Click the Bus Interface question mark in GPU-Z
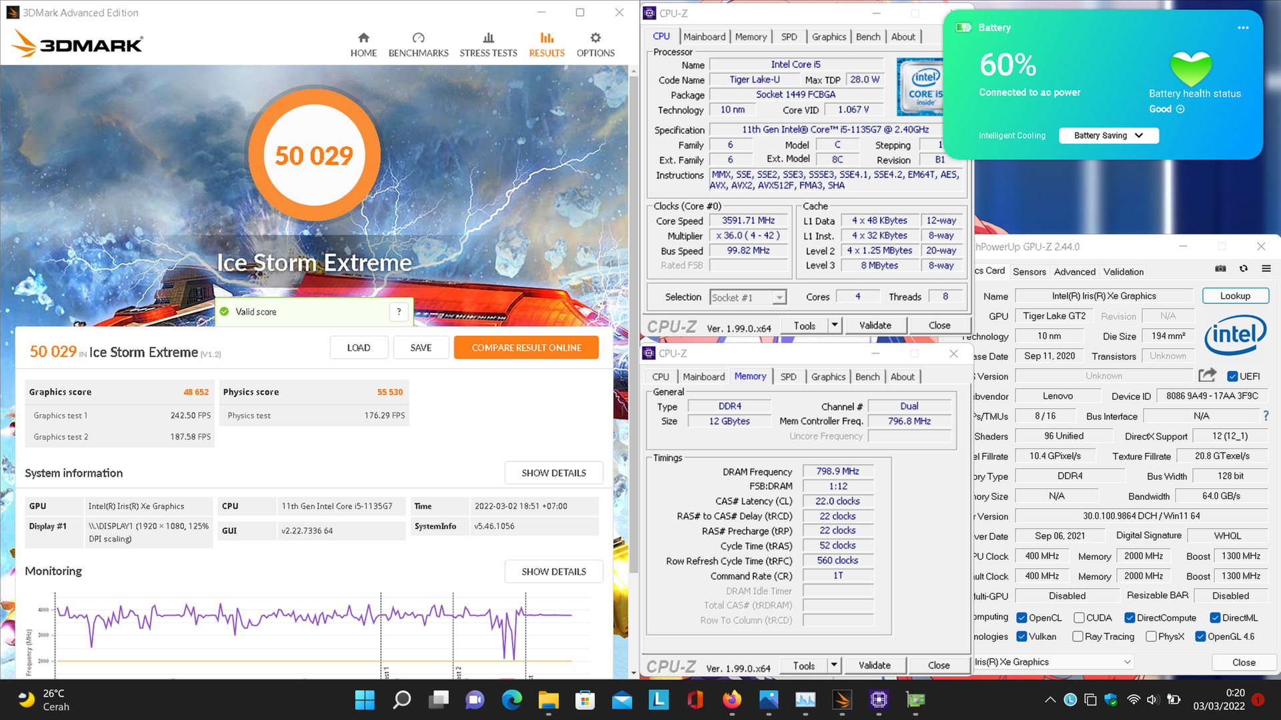This screenshot has height=720, width=1281. coord(1266,415)
